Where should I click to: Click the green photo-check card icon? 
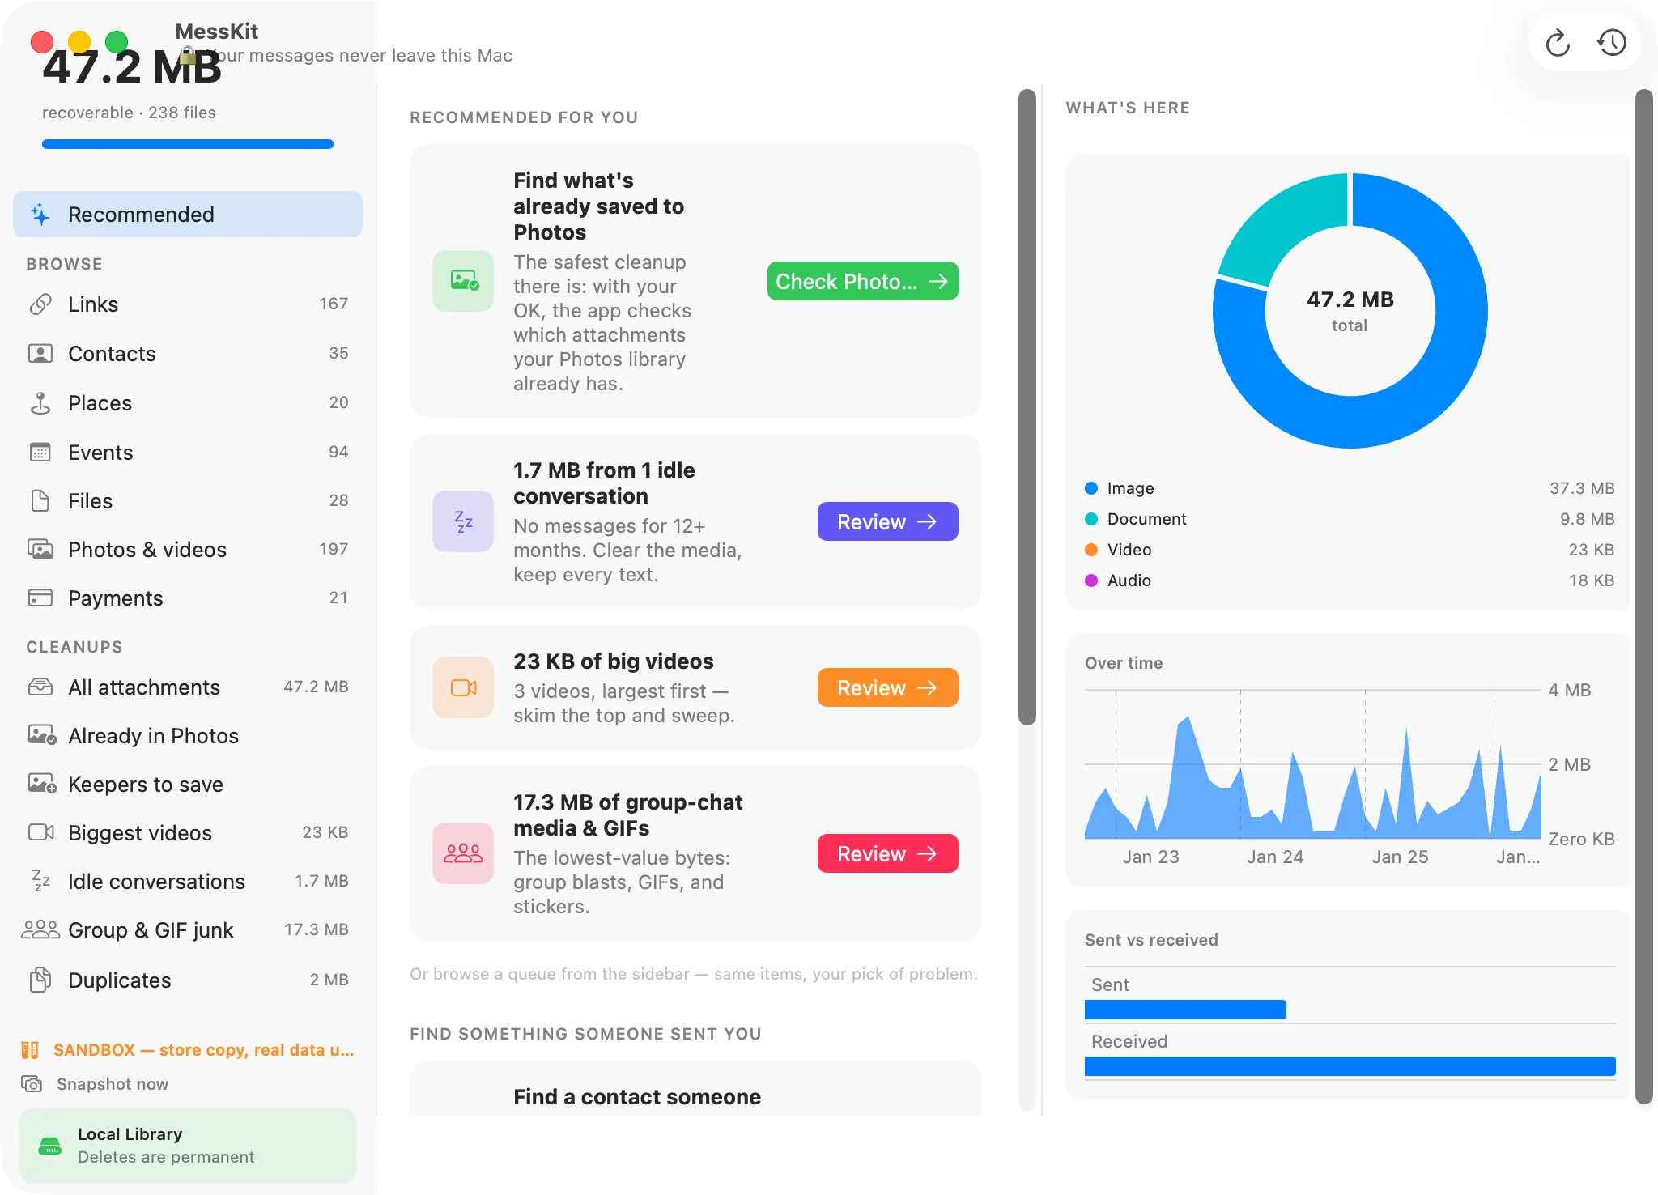[463, 281]
